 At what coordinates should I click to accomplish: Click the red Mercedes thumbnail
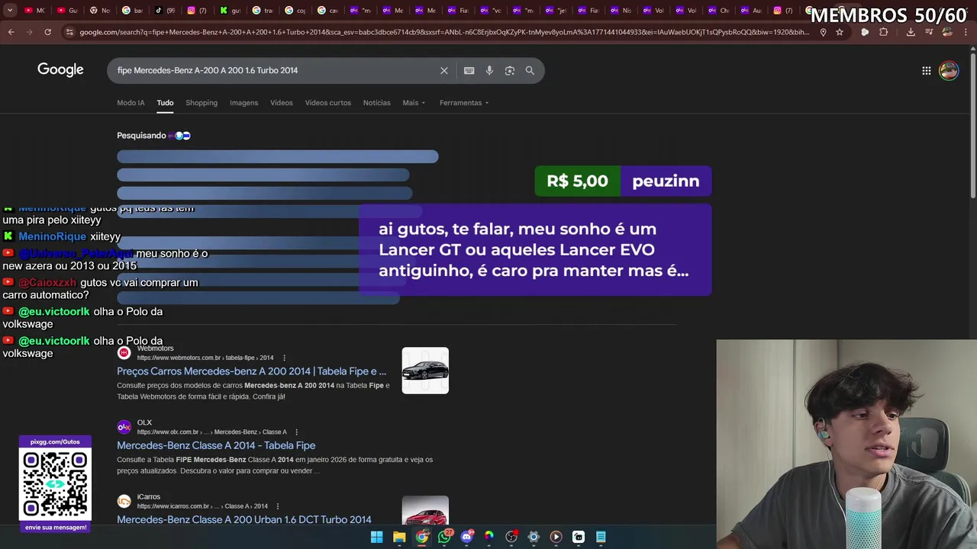(425, 511)
